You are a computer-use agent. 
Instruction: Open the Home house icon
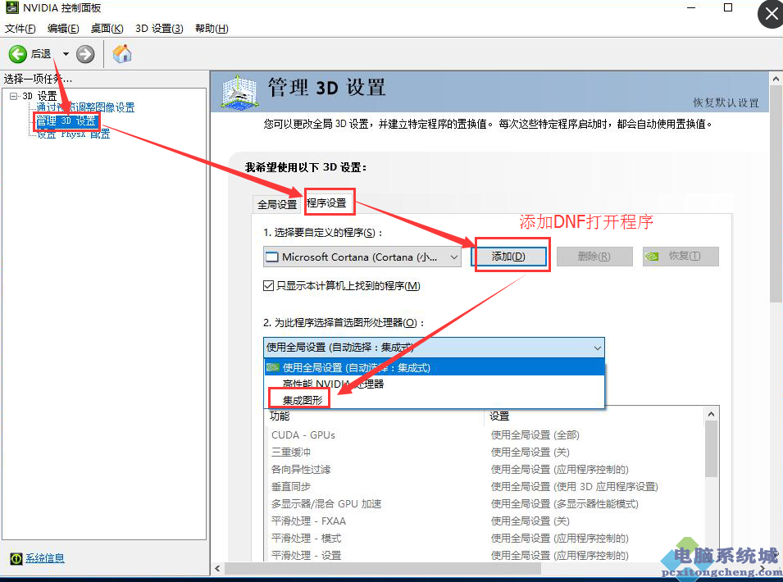coord(122,54)
